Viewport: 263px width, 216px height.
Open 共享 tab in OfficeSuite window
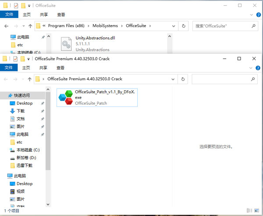click(x=44, y=14)
